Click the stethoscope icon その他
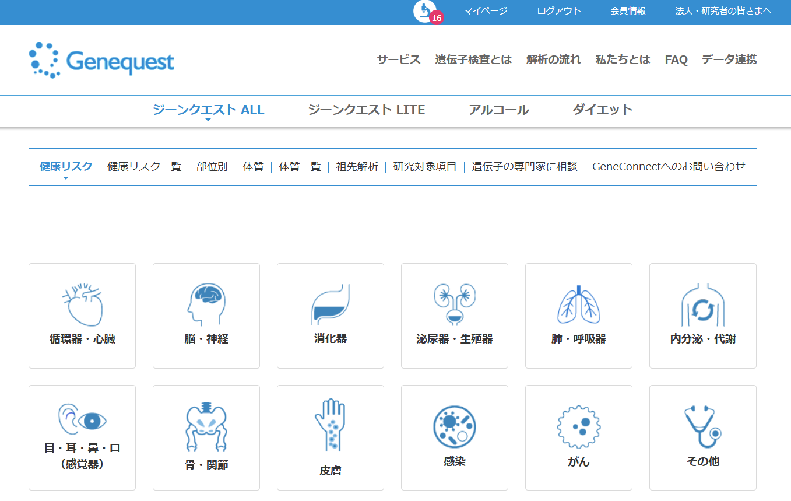 [703, 427]
